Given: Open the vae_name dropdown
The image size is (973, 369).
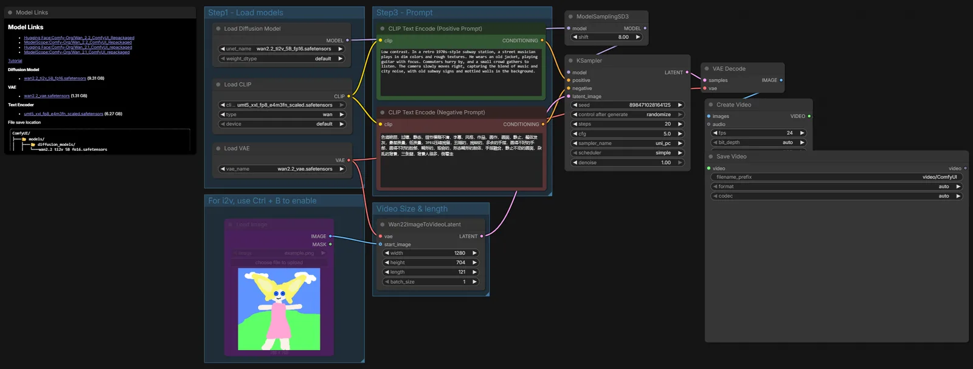Looking at the screenshot, I should click(x=282, y=169).
